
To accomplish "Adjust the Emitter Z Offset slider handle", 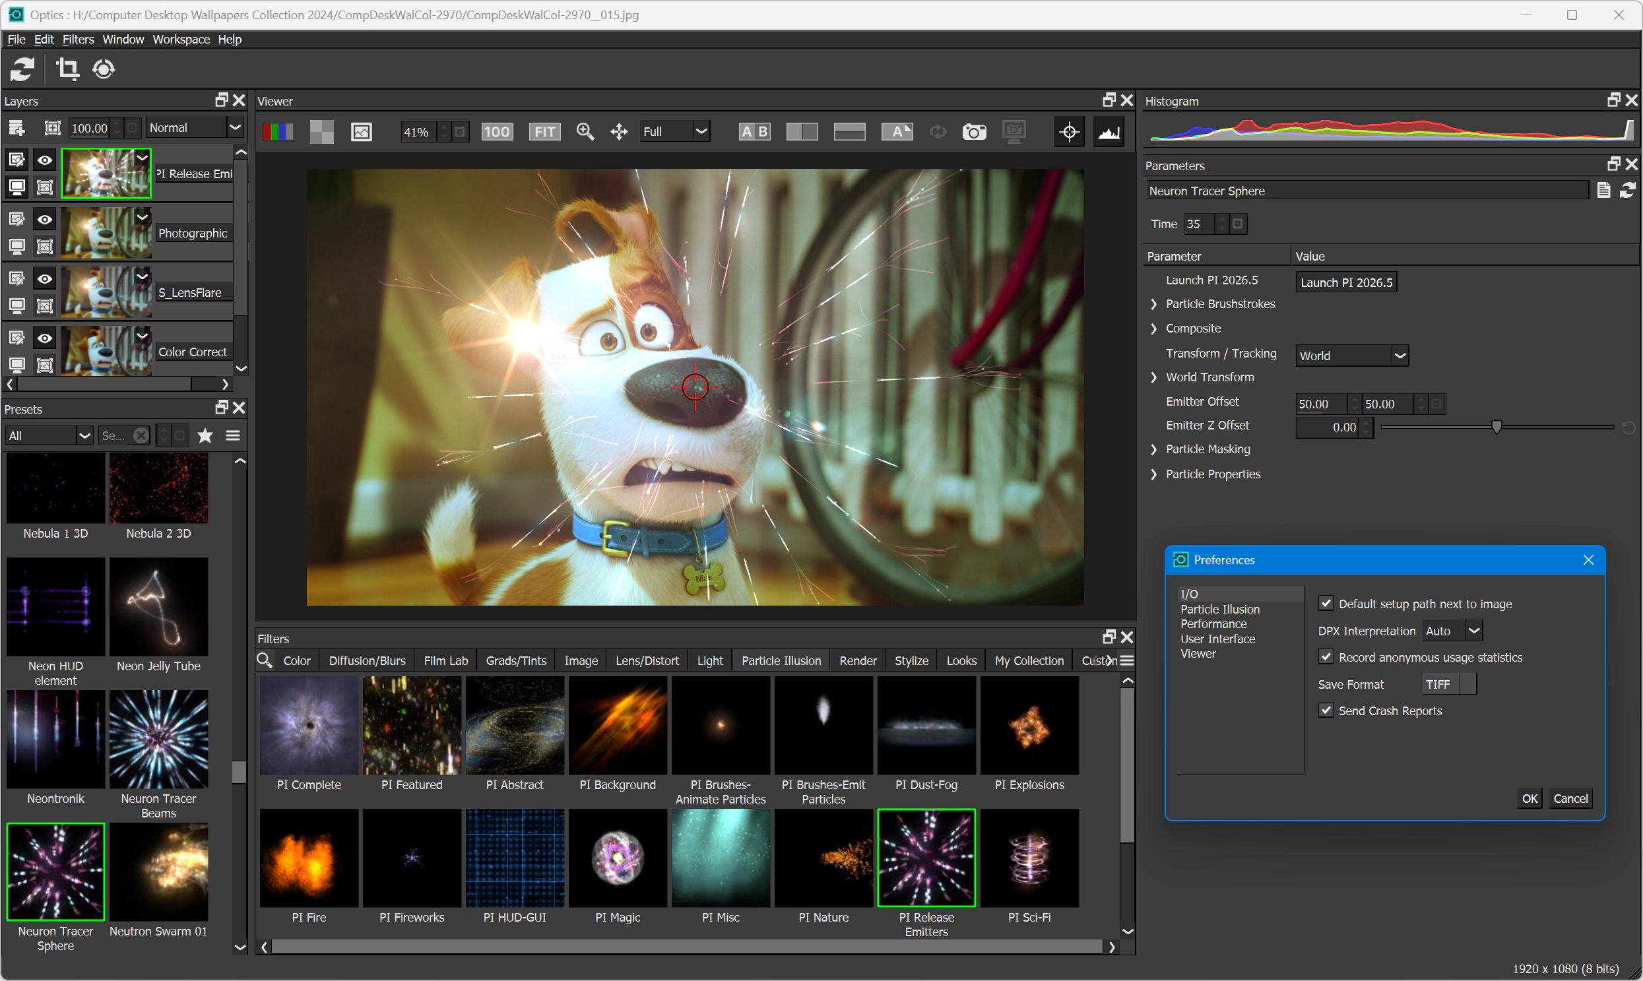I will click(x=1497, y=427).
